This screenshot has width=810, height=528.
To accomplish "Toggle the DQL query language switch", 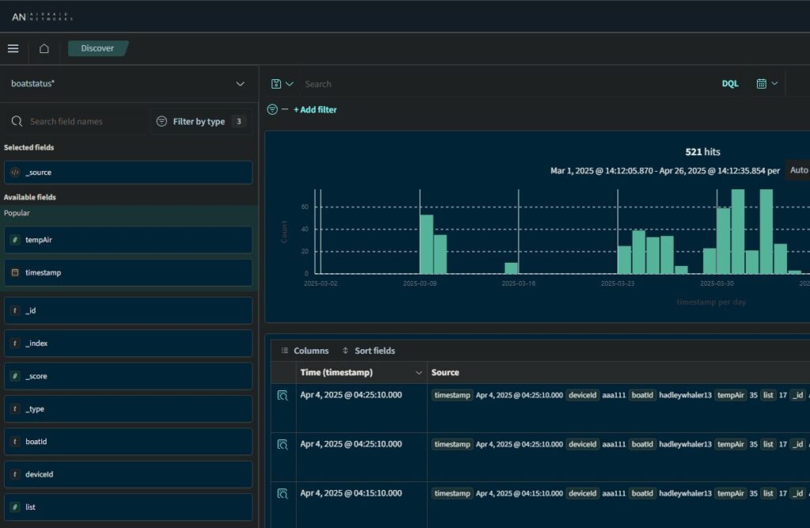I will coord(729,83).
